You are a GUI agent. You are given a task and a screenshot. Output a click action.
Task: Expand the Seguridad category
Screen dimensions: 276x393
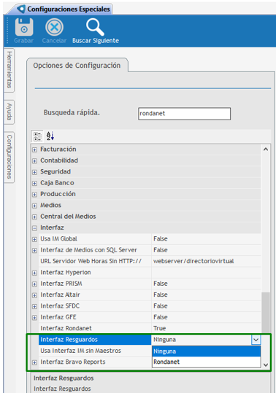tap(34, 172)
